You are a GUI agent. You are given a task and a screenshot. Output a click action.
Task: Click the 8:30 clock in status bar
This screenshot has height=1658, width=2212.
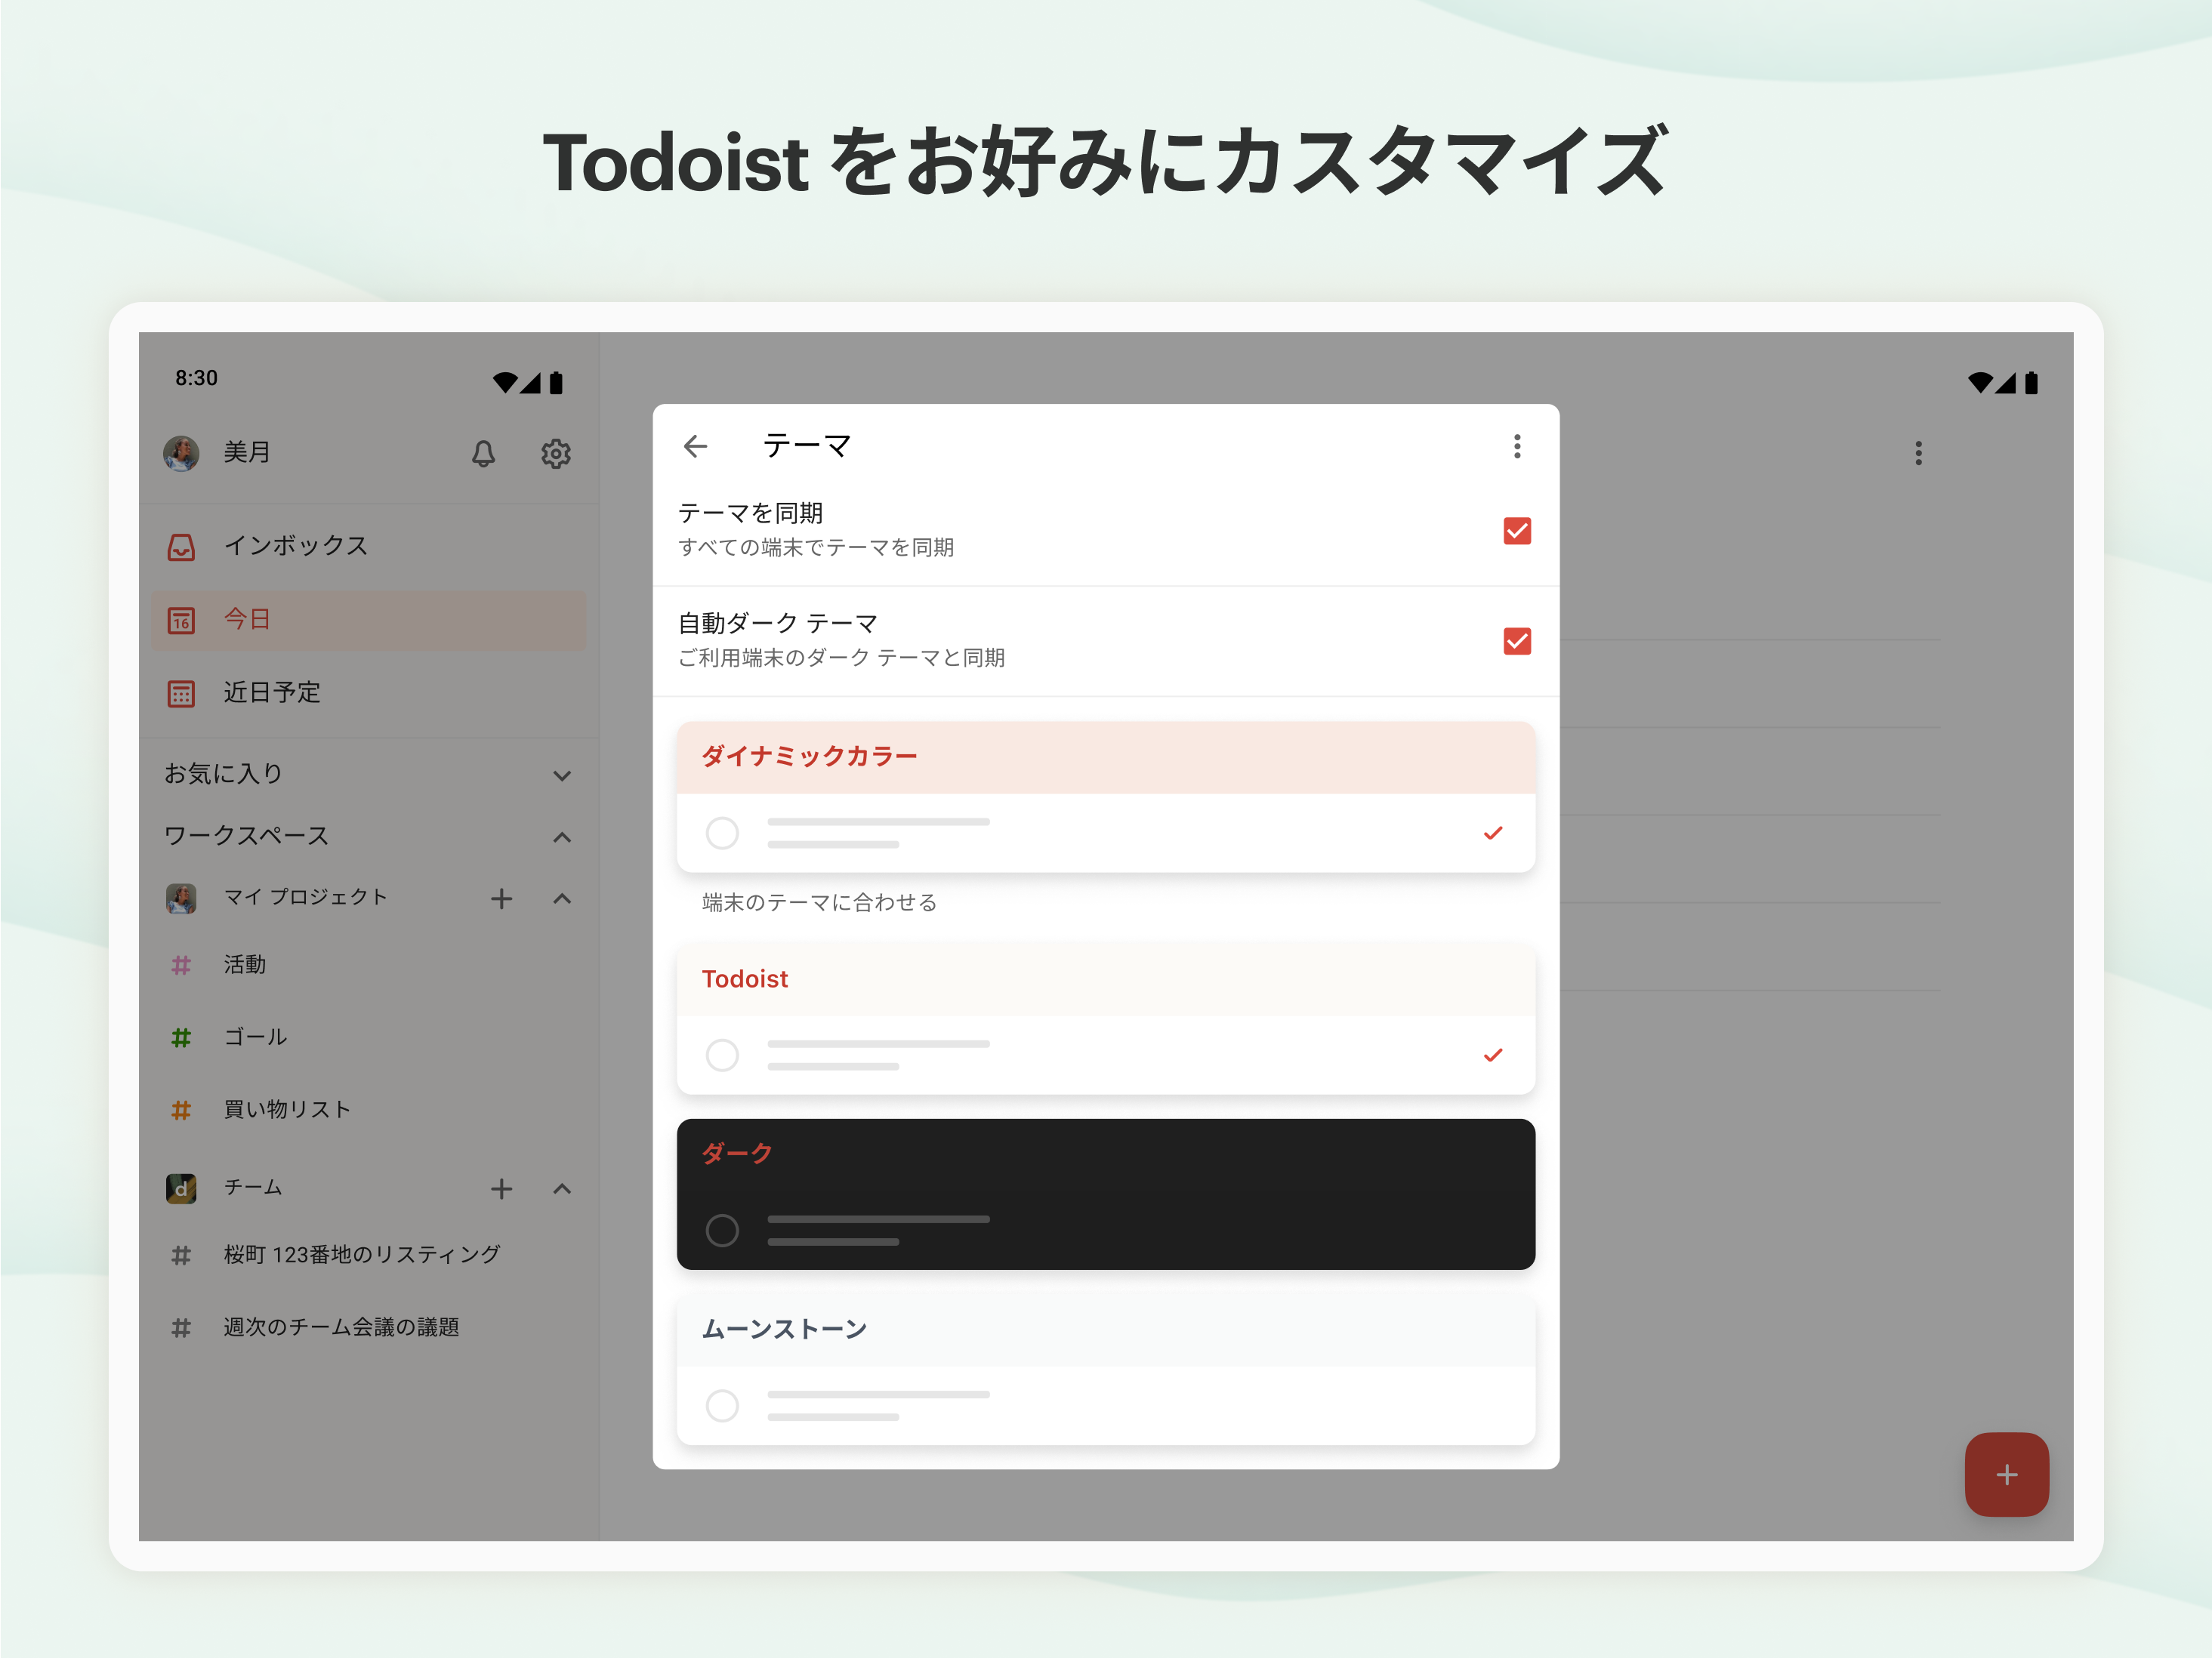(196, 378)
